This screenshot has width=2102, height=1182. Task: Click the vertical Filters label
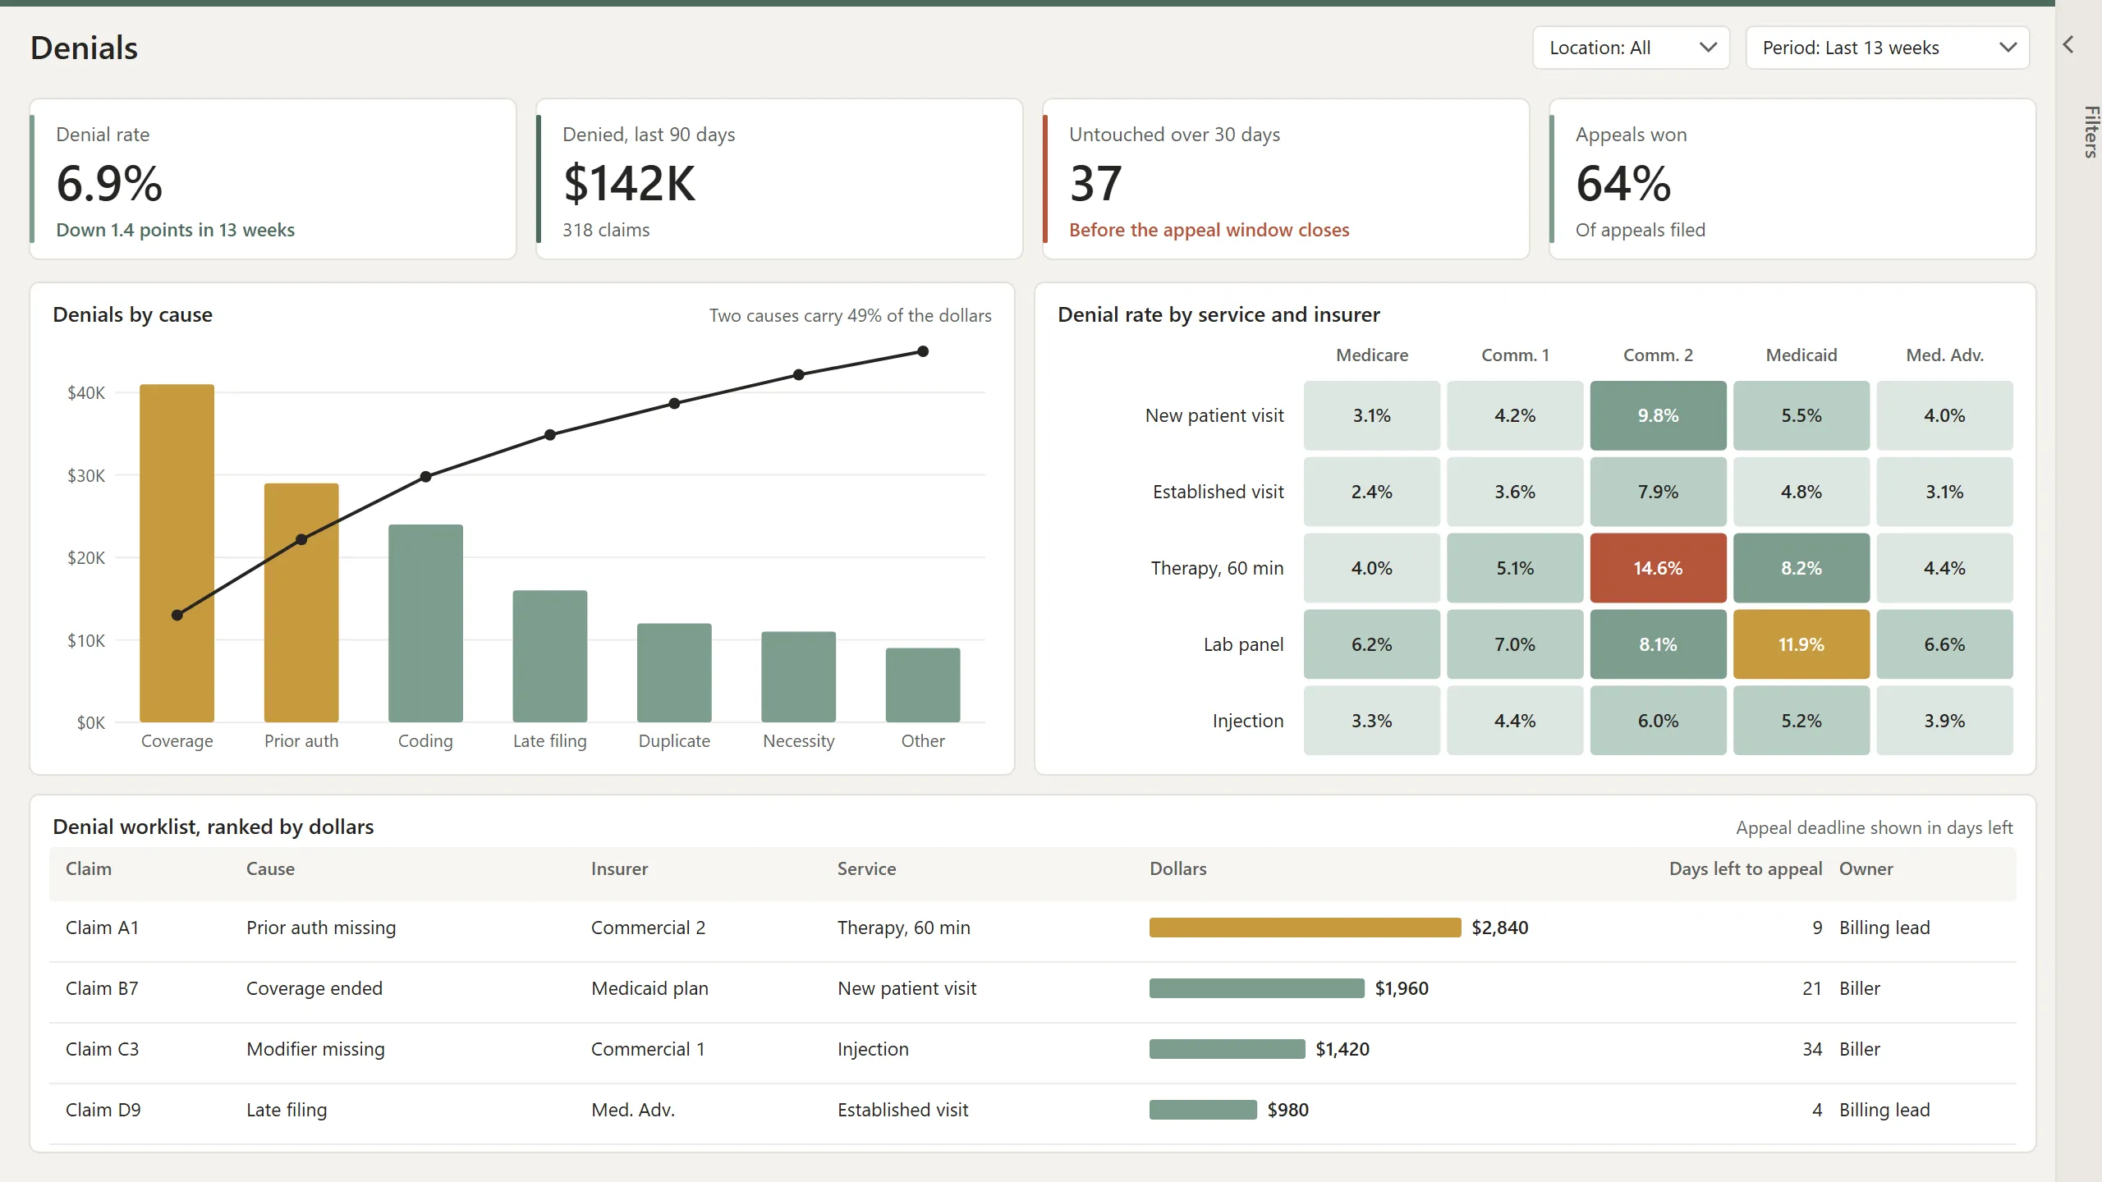tap(2091, 132)
